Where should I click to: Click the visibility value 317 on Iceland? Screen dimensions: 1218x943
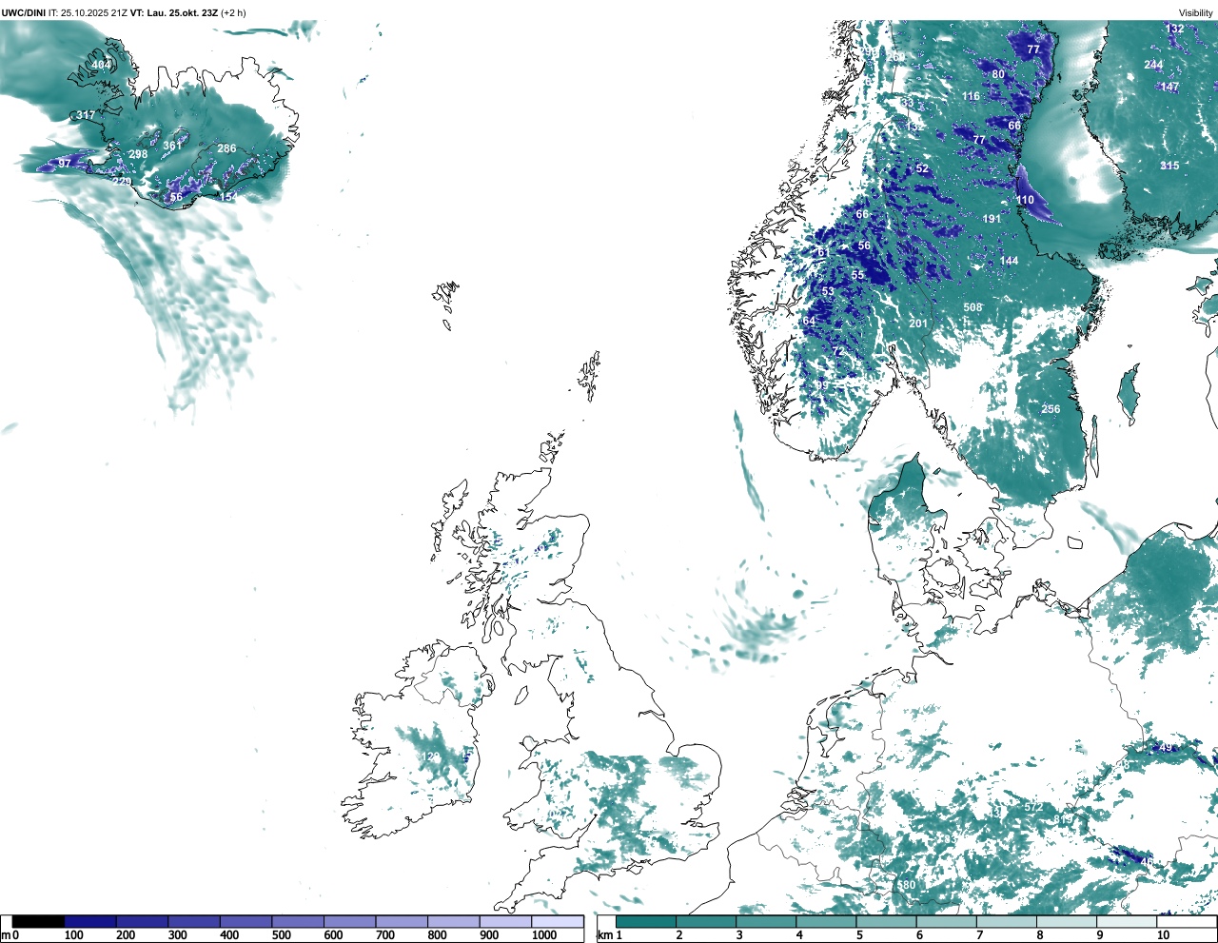[86, 115]
